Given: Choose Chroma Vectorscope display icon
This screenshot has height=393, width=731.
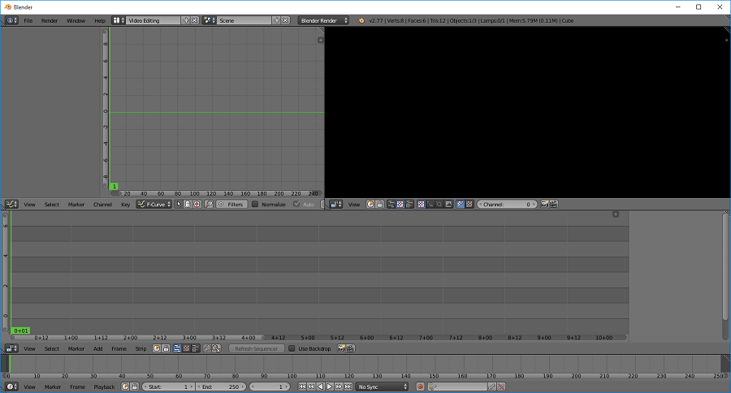Looking at the screenshot, I should pos(439,204).
